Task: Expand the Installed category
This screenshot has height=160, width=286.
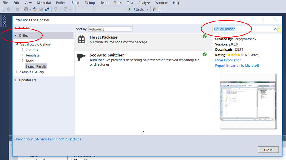Action: pos(16,28)
